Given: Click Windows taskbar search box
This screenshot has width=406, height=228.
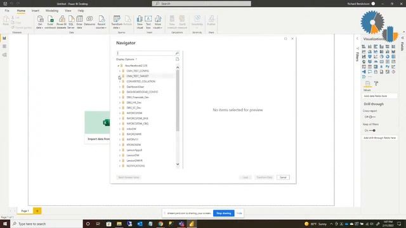Looking at the screenshot, I should 46,224.
